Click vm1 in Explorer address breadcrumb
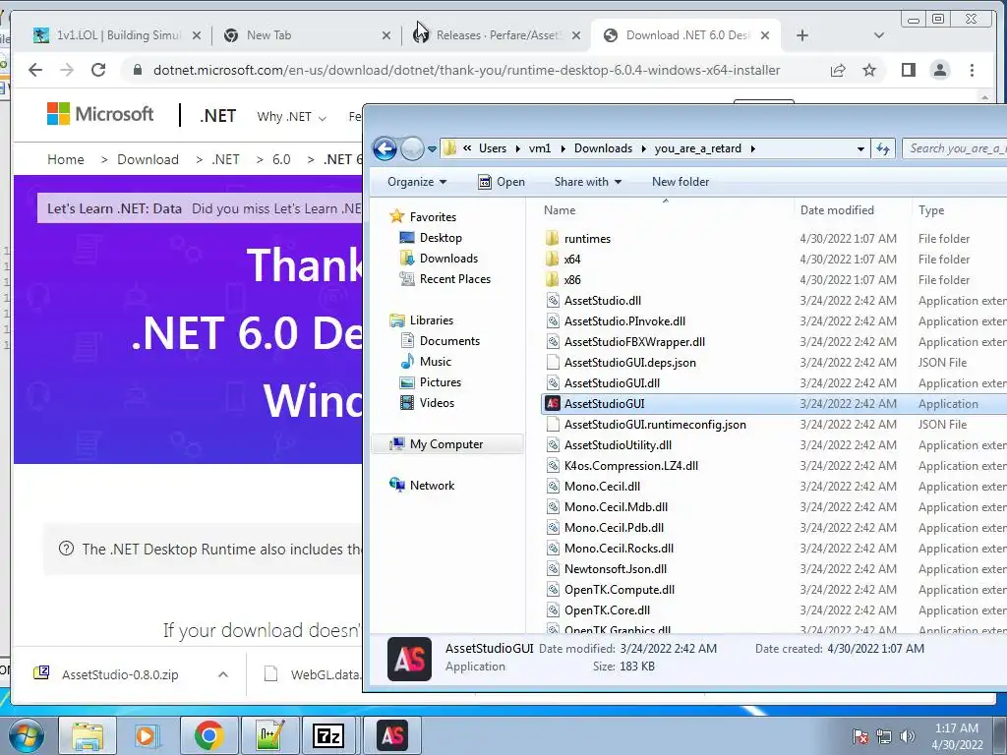This screenshot has height=755, width=1007. (x=540, y=148)
